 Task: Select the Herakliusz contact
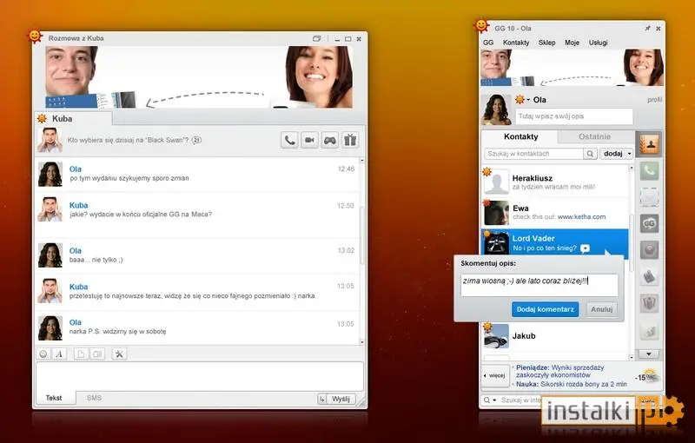coord(555,182)
